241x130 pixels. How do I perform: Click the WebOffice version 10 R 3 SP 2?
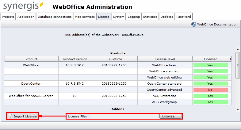[75, 65]
